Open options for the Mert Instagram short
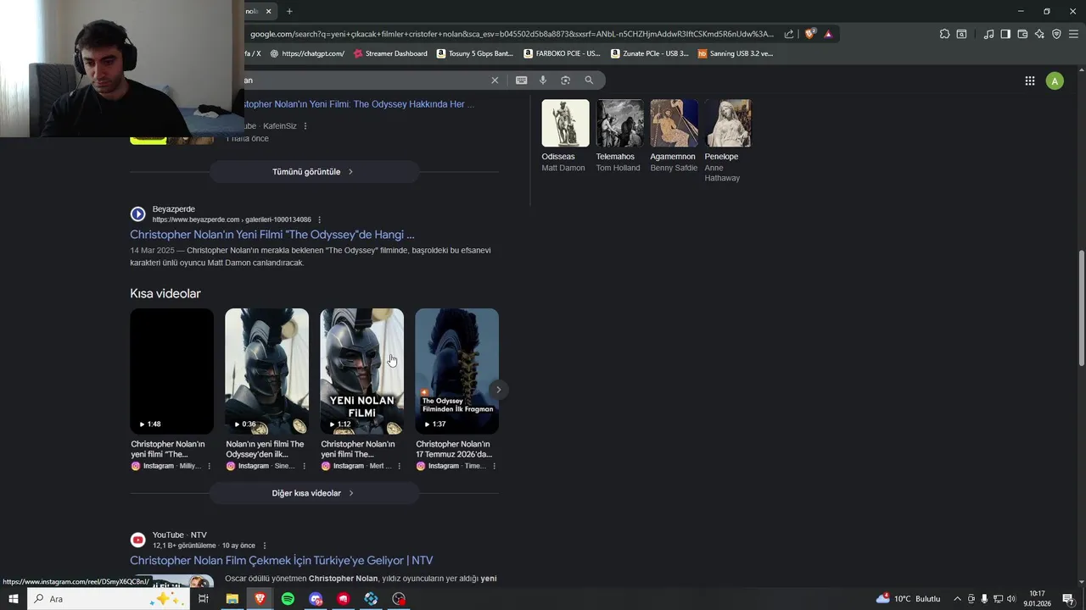 tap(399, 466)
